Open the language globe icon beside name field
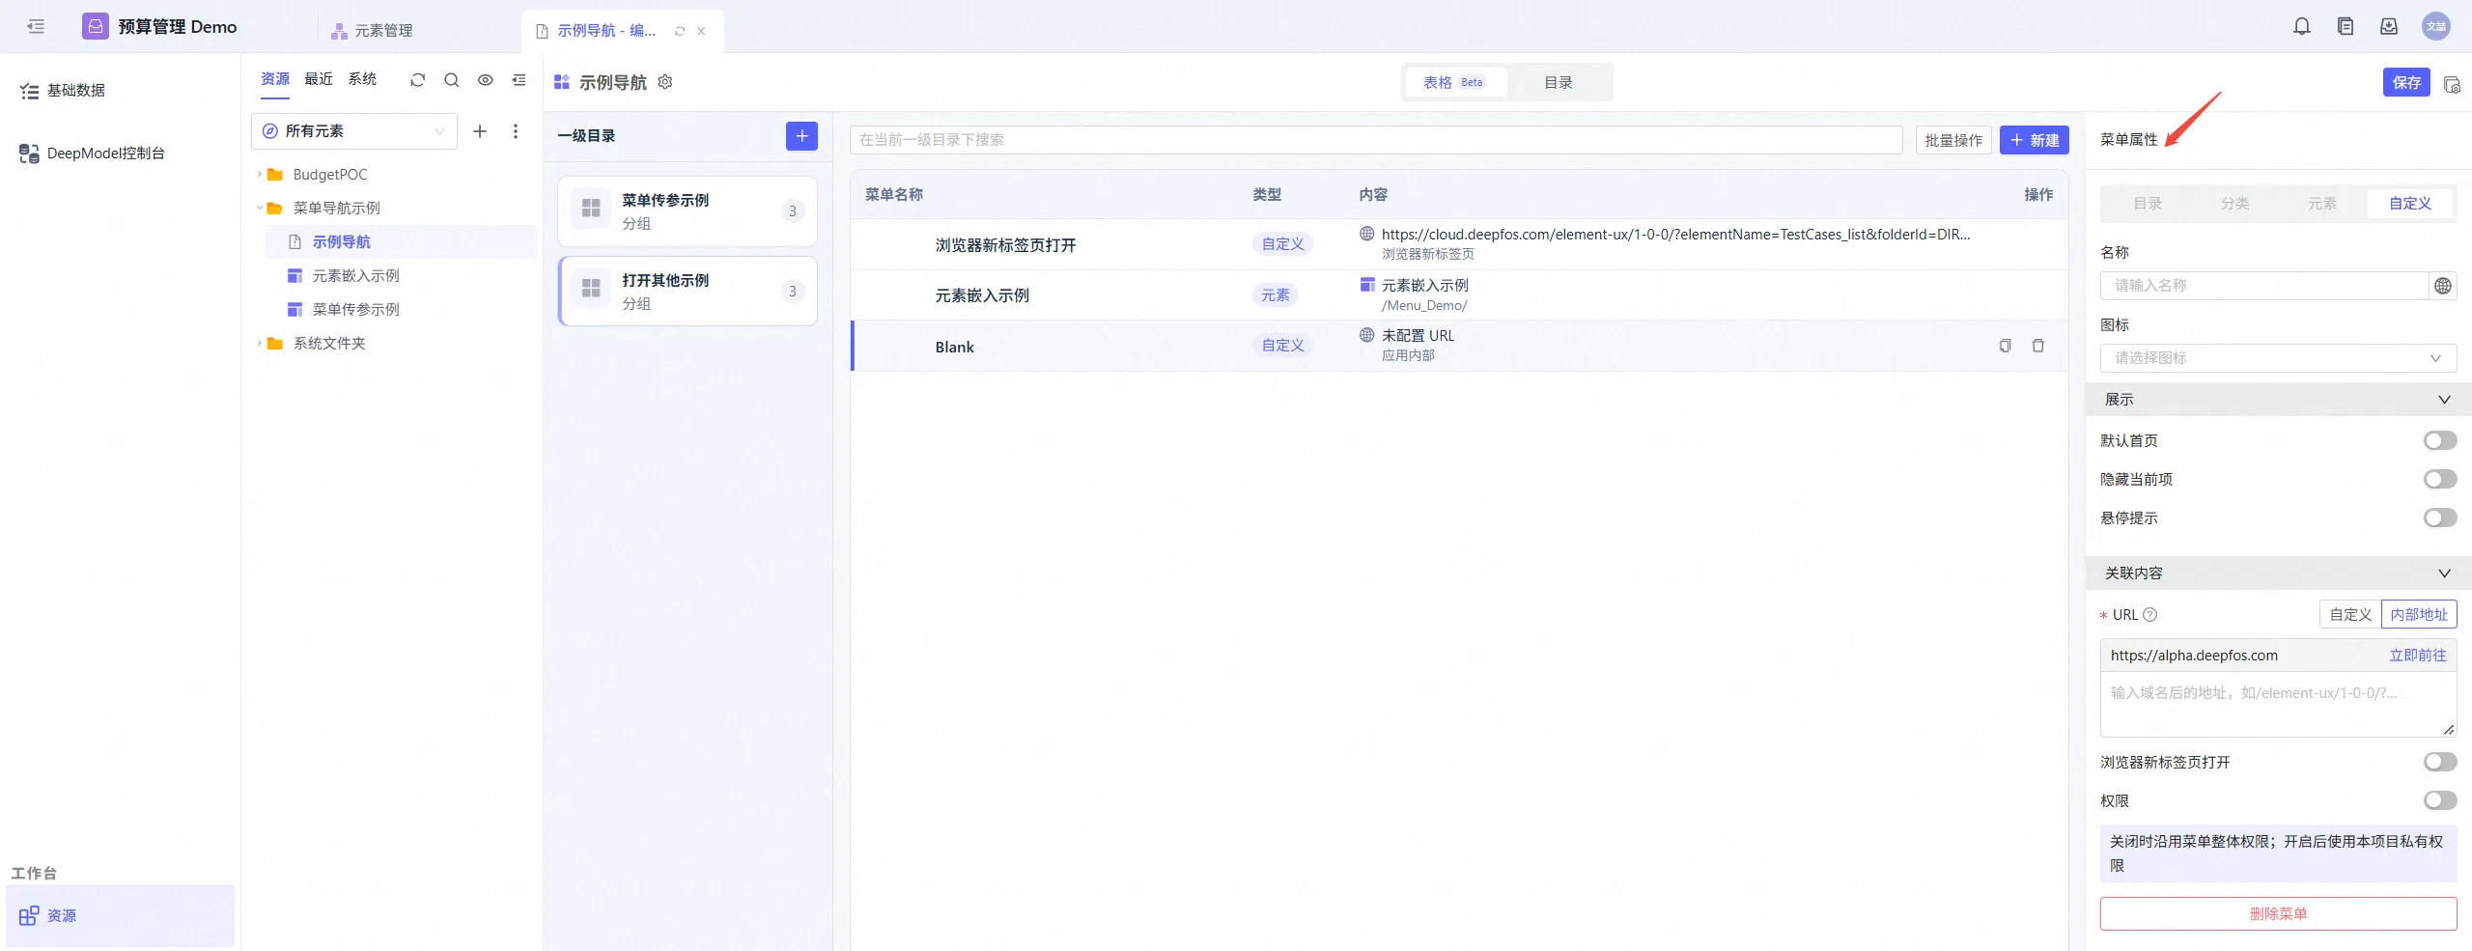 [2443, 286]
